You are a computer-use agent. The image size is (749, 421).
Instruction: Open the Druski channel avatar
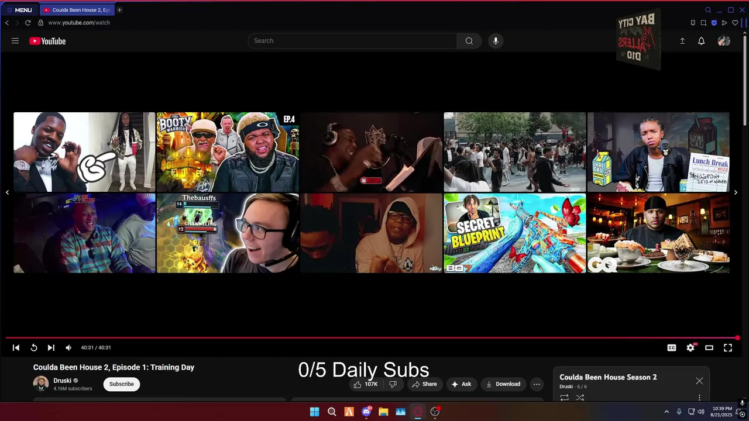[x=41, y=384]
